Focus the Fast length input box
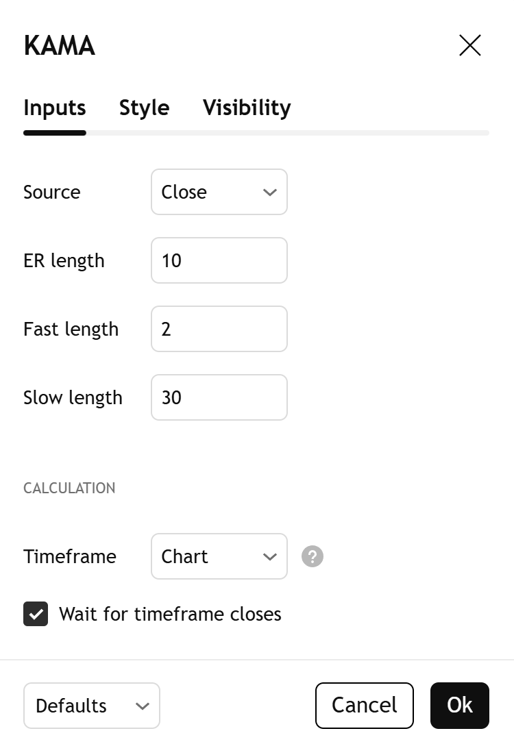 [219, 329]
